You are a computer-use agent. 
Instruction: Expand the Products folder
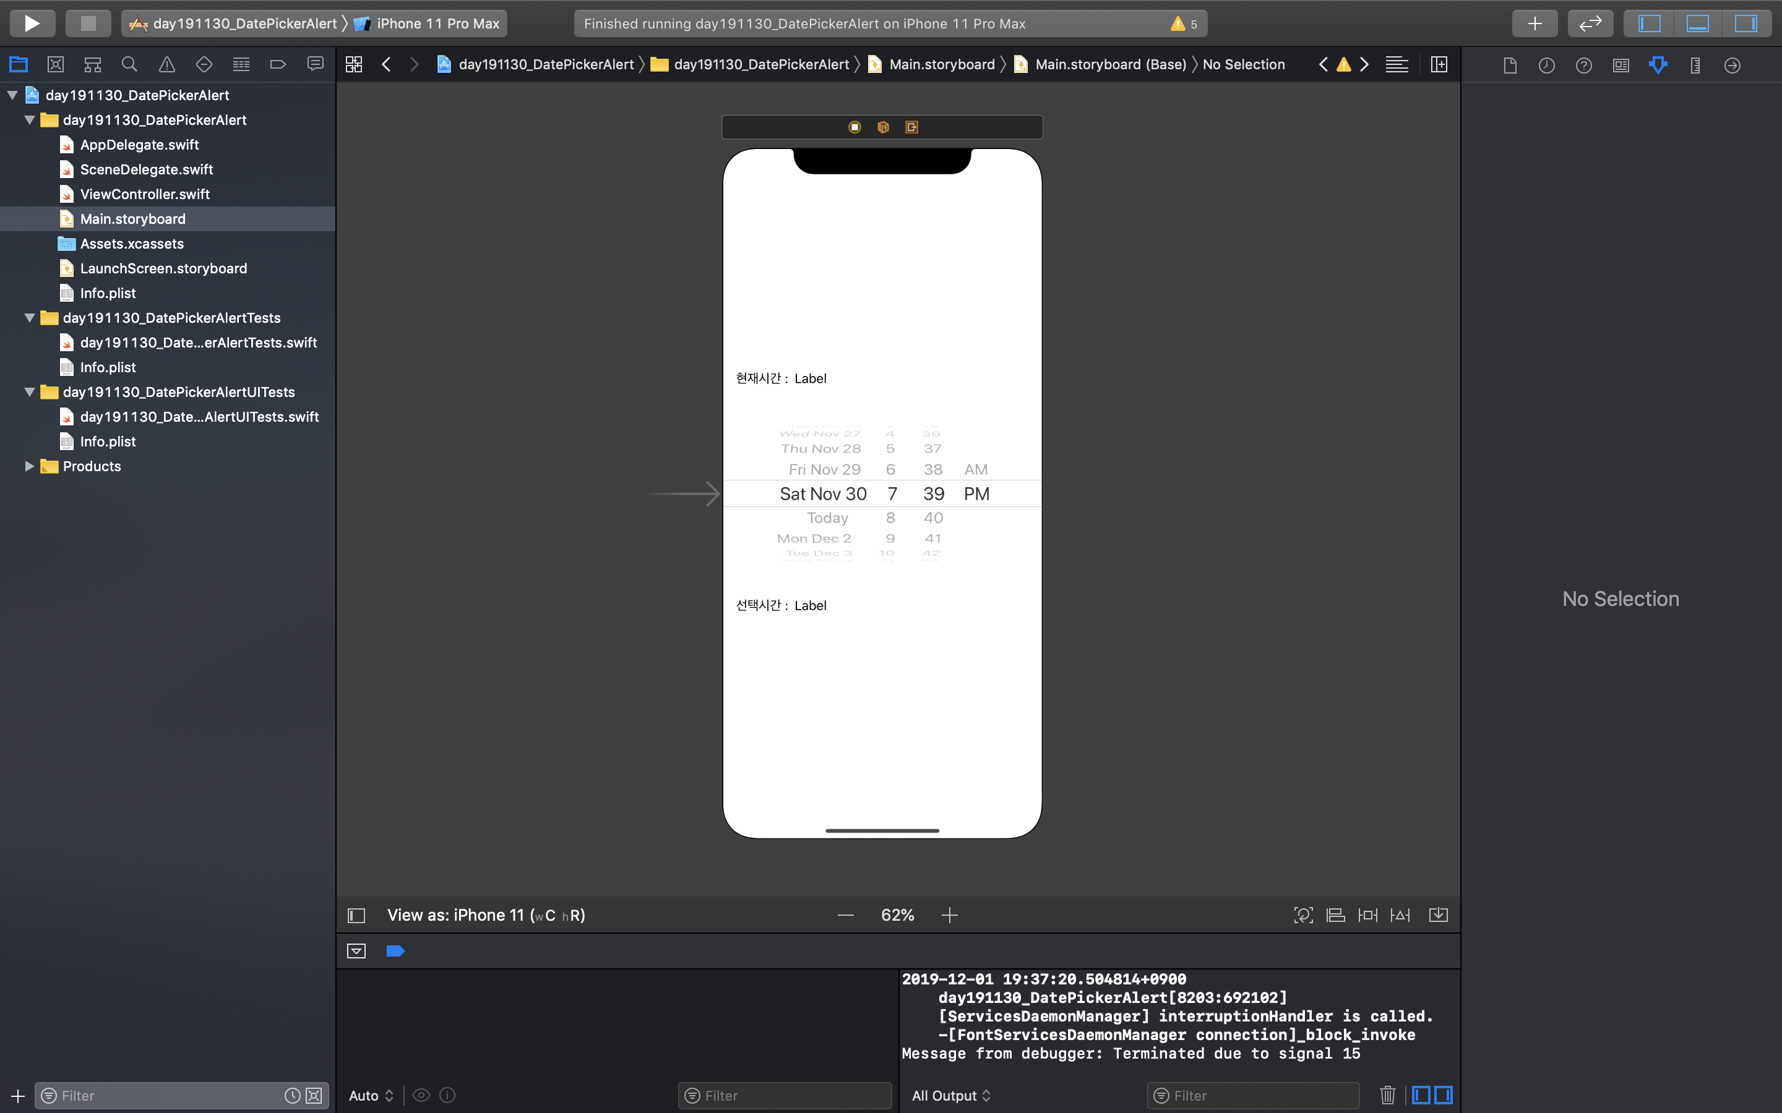tap(30, 466)
